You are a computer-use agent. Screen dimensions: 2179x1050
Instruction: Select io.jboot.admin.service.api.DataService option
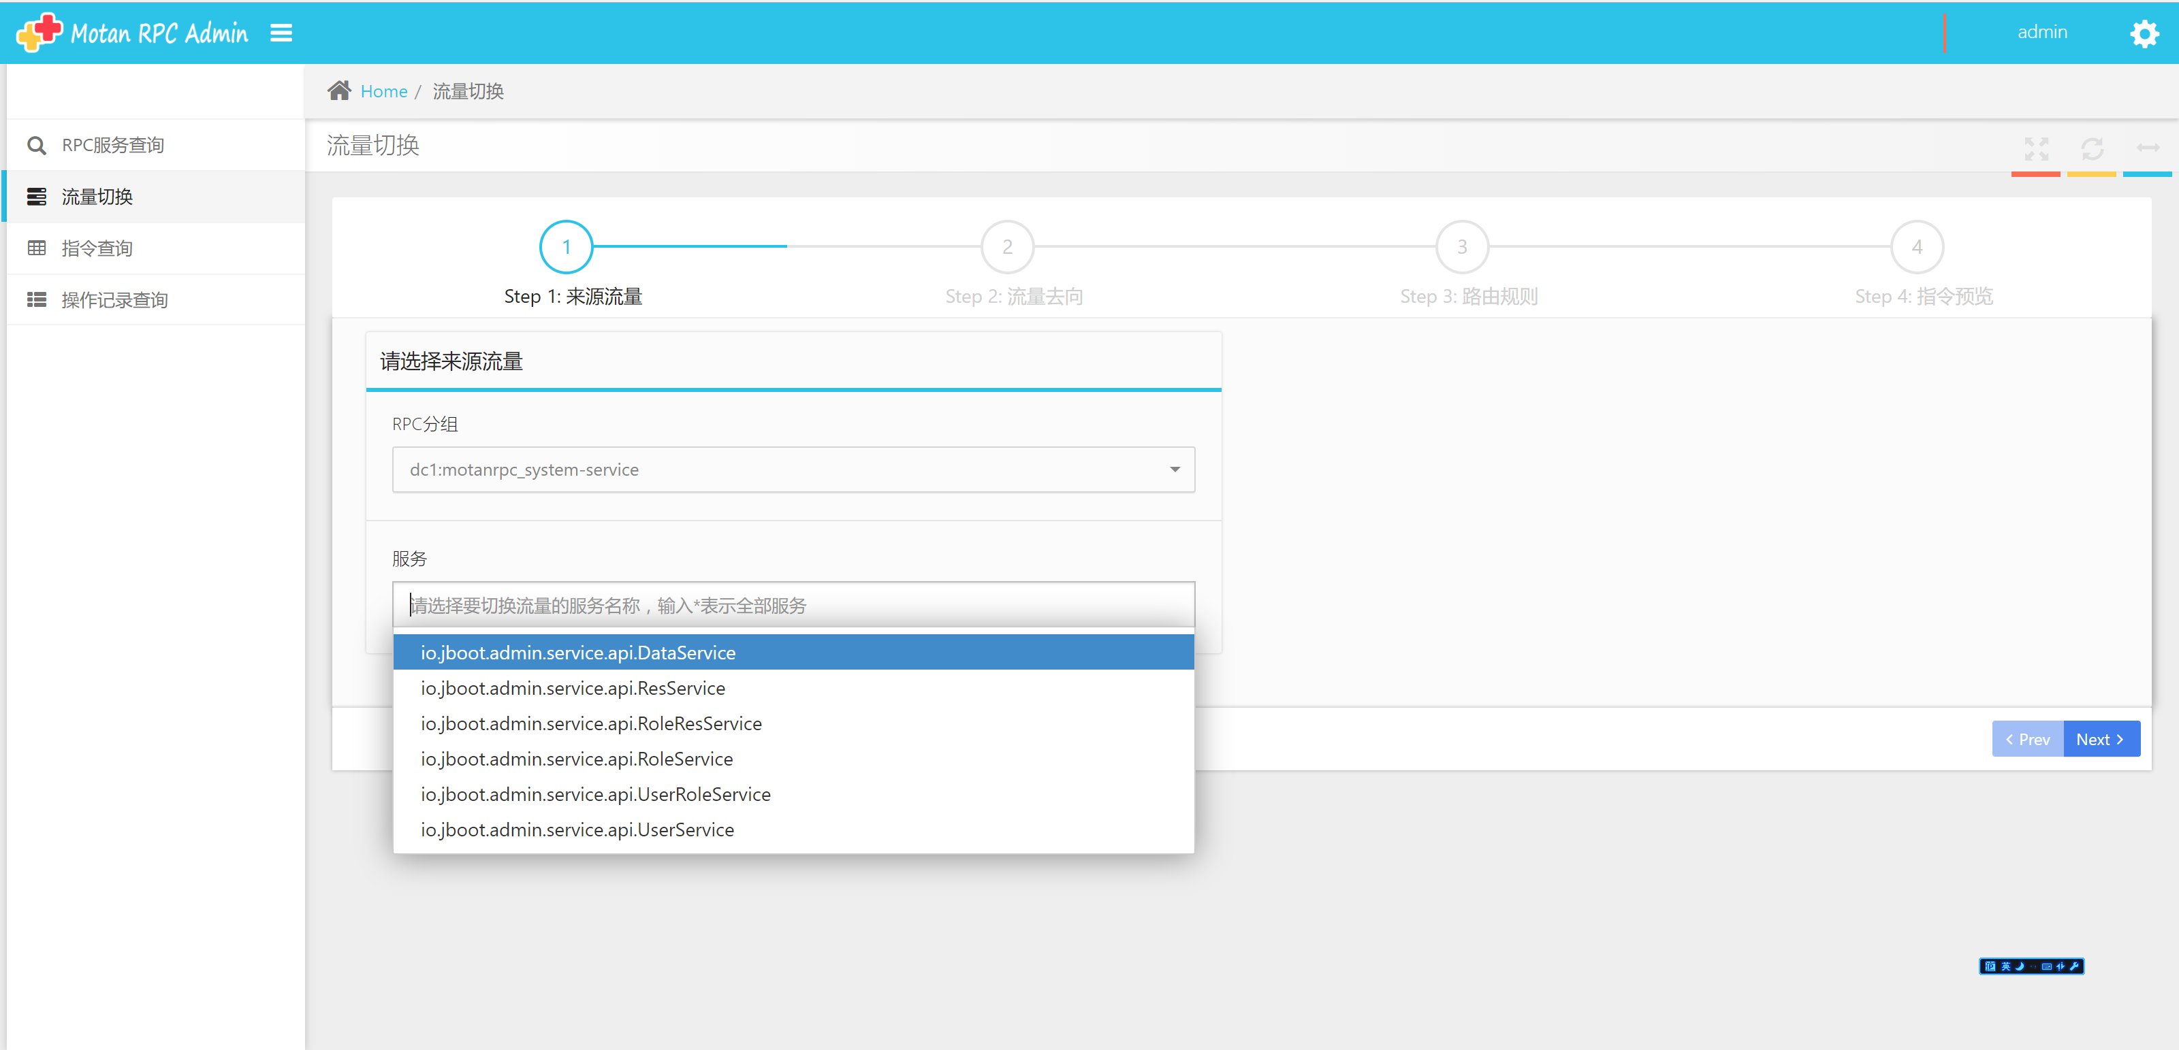[577, 653]
